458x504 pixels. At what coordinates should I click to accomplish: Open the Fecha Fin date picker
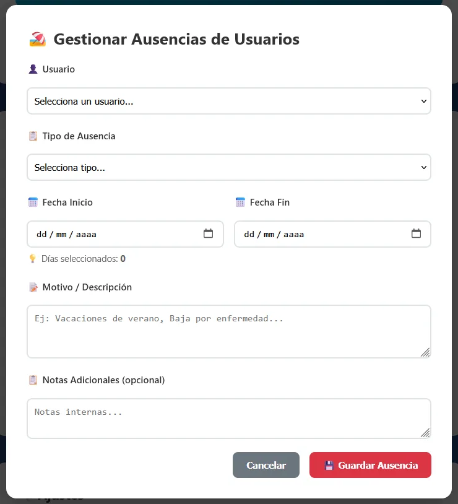417,234
